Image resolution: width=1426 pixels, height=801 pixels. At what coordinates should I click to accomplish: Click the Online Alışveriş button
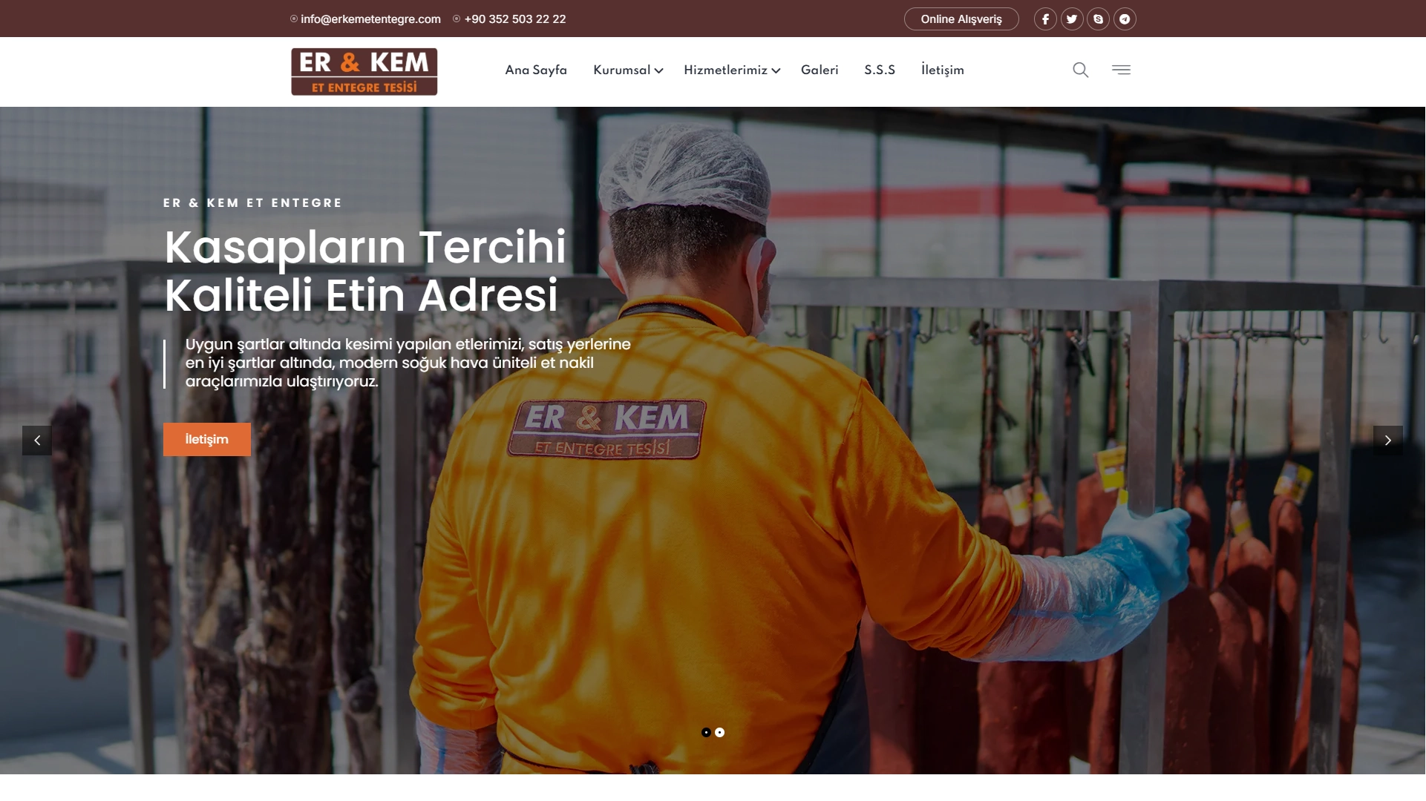point(961,19)
